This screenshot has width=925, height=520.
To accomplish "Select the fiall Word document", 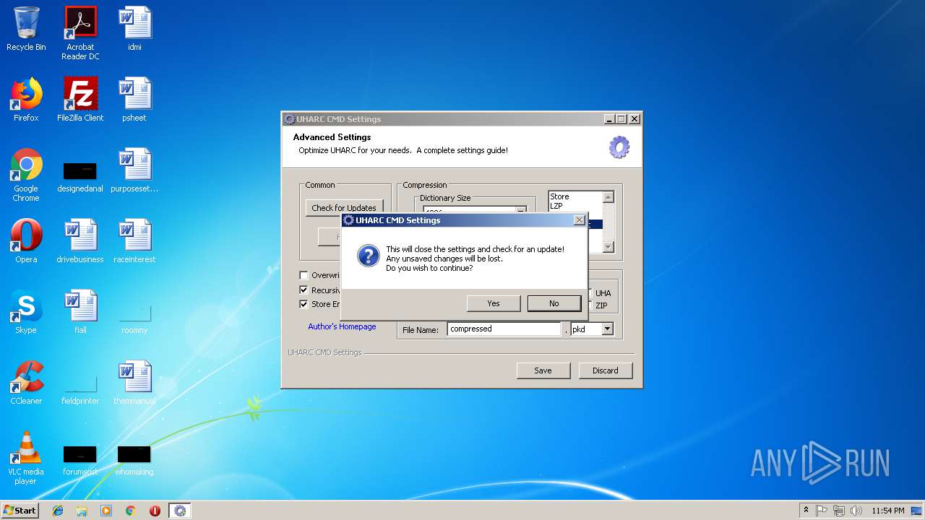I will coord(80,312).
